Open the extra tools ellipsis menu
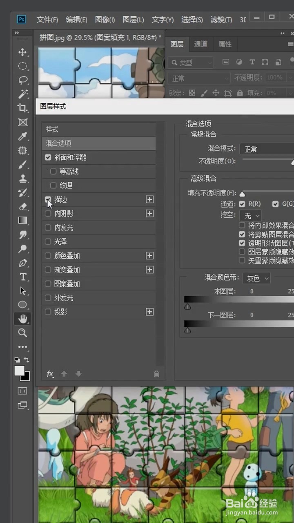The height and width of the screenshot is (523, 294). (x=22, y=347)
